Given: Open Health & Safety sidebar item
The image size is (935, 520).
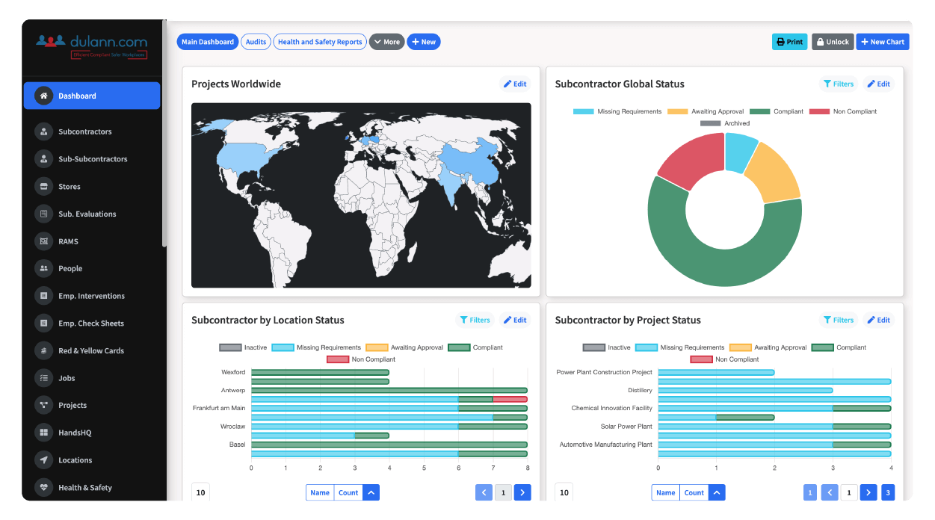Looking at the screenshot, I should click(x=92, y=487).
